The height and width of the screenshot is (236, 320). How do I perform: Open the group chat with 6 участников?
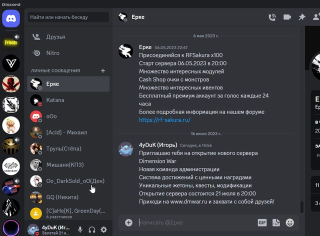[x=68, y=213]
